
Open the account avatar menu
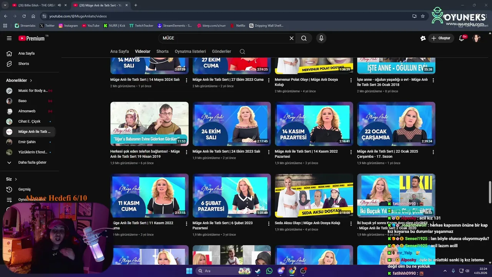tap(477, 38)
